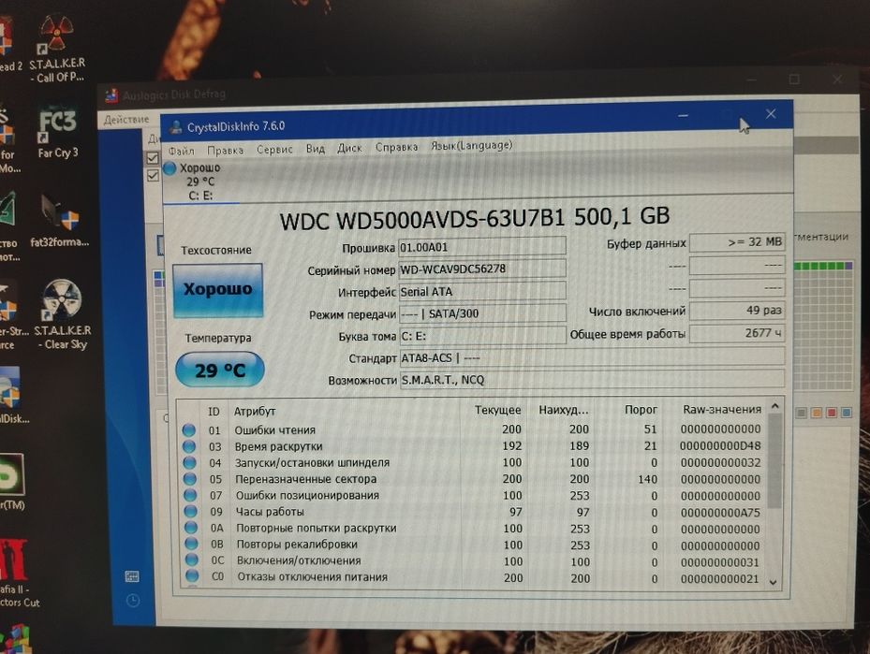Click the down arrow of attribute list scrollbar

pyautogui.click(x=773, y=581)
